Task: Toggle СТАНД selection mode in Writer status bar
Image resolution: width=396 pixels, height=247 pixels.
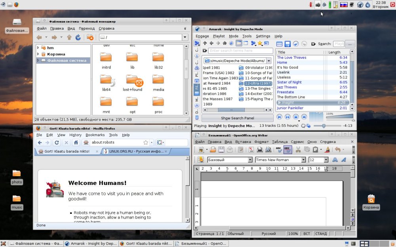Action: point(321,234)
